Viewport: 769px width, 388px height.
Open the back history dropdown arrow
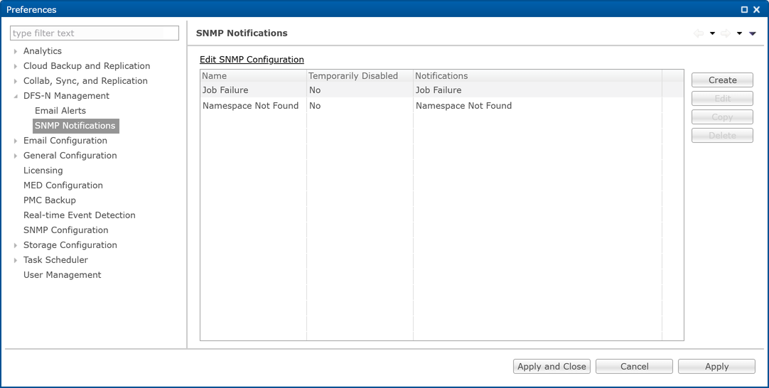[x=713, y=34]
